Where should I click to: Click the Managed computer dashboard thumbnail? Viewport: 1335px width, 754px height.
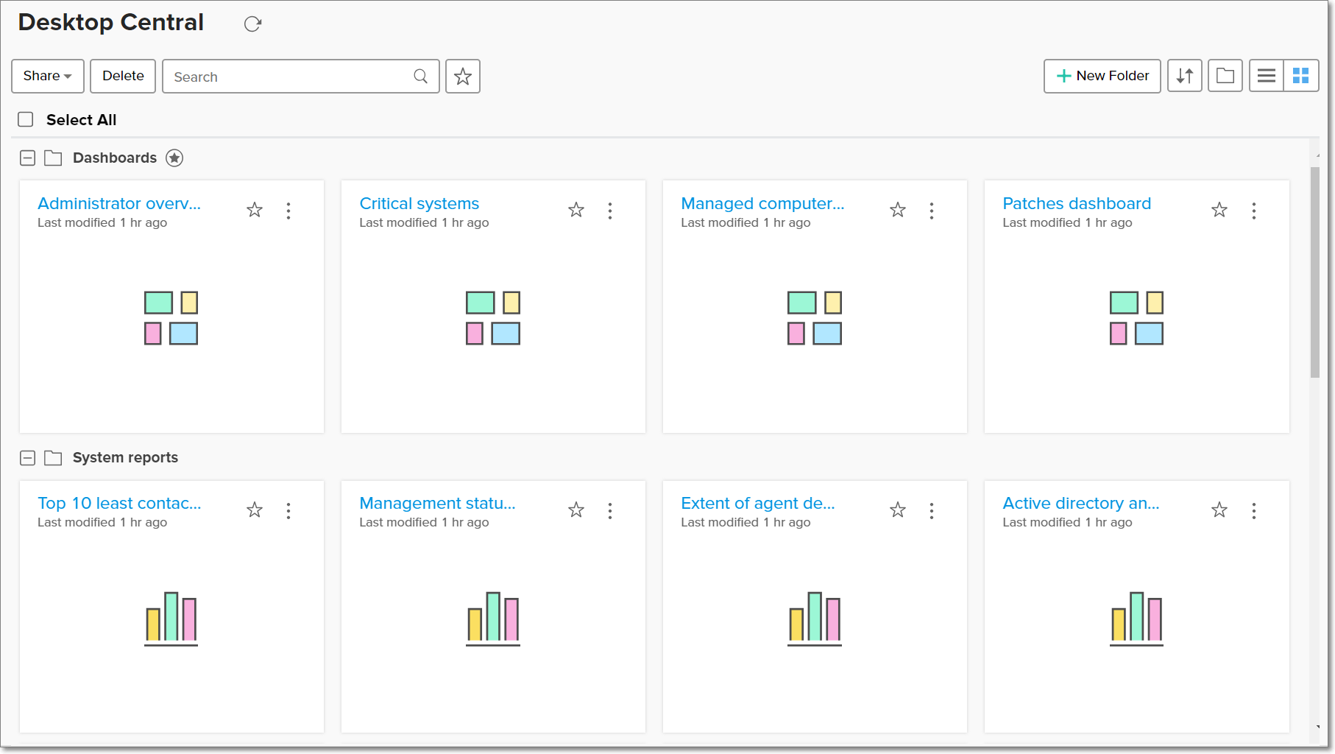tap(815, 318)
